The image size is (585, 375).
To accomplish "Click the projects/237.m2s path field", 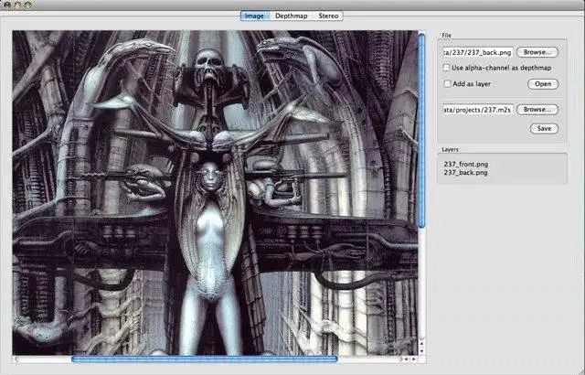I will (477, 110).
